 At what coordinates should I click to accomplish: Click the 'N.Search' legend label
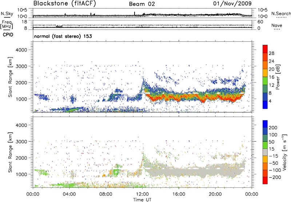281,13
